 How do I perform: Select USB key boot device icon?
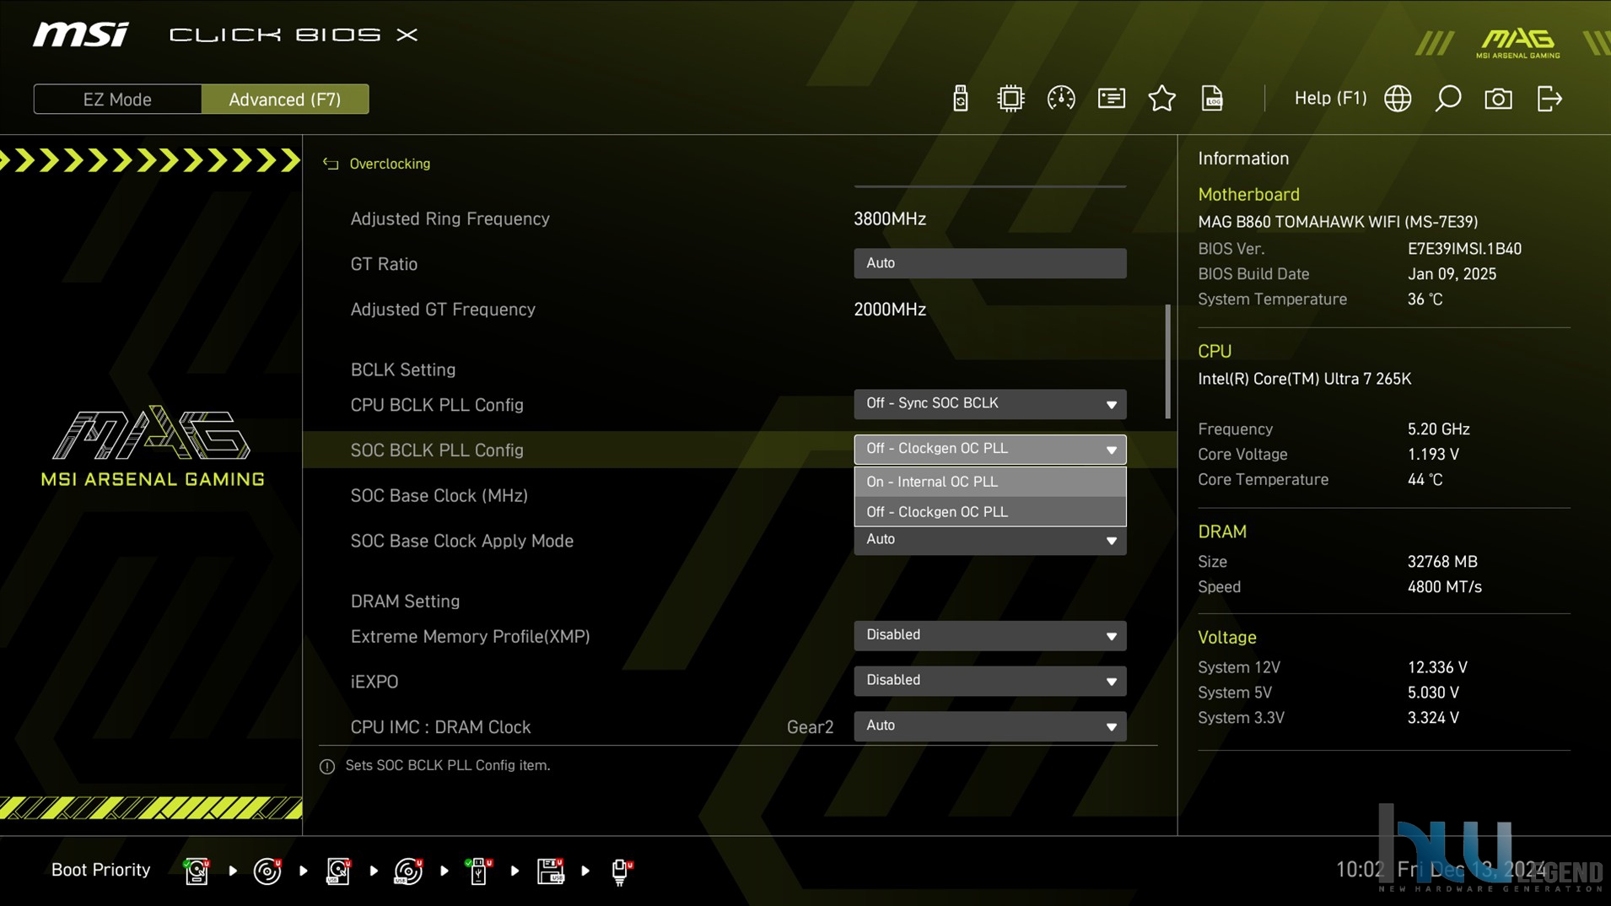(x=479, y=871)
